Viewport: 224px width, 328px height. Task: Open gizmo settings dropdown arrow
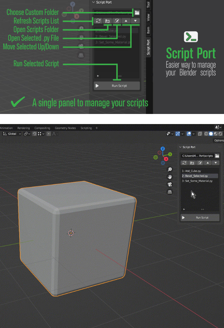[x=182, y=134]
